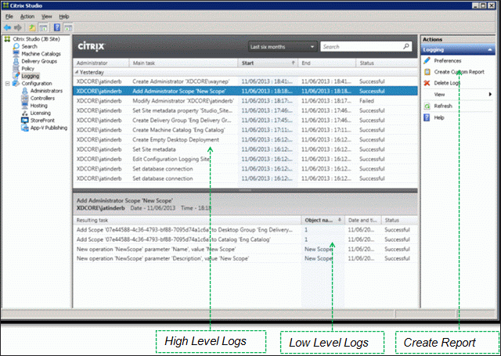Select Citrix Studio (JB Site) root node
501x356 pixels.
(x=36, y=39)
